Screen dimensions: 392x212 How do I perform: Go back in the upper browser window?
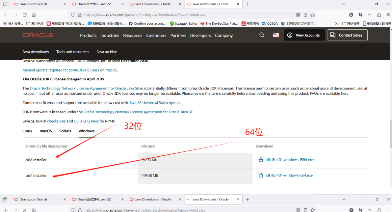6,15
